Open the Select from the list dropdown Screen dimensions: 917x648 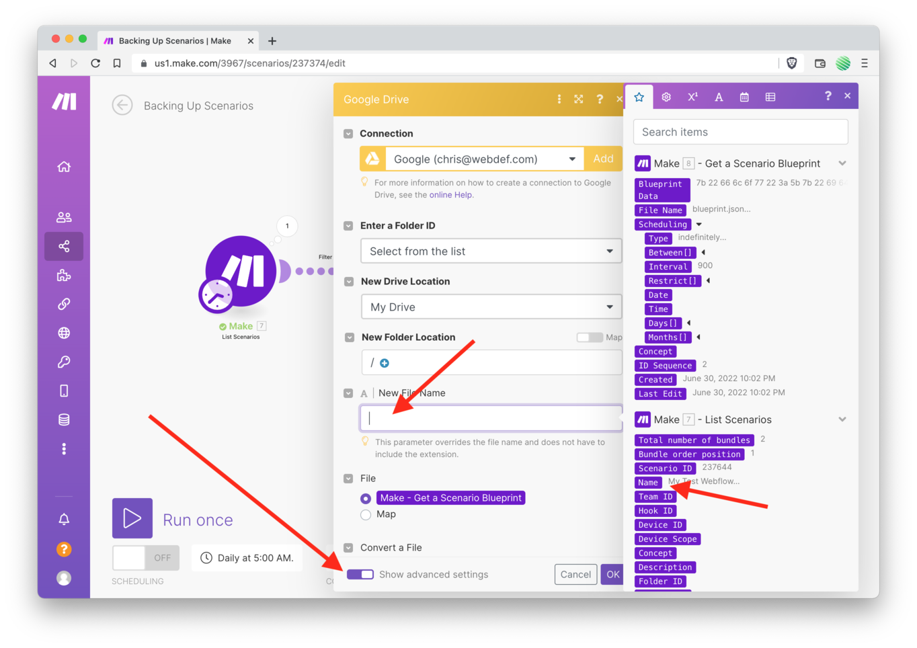(491, 251)
